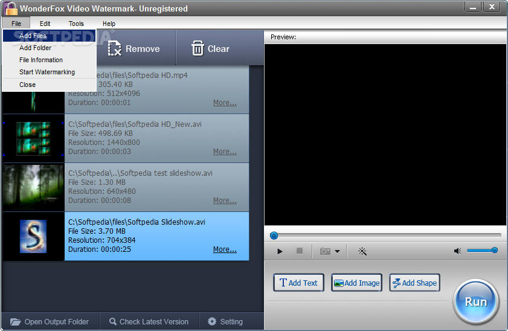This screenshot has width=508, height=331.
Task: Click the Add Image button
Action: (x=356, y=283)
